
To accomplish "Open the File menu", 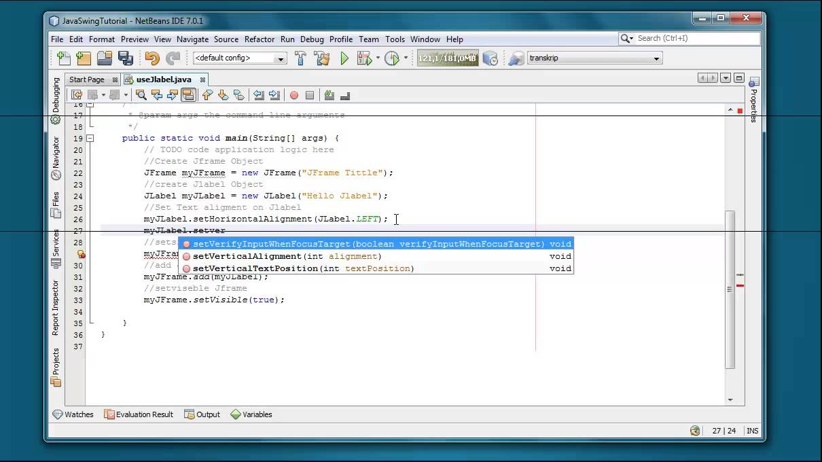I will coord(57,39).
